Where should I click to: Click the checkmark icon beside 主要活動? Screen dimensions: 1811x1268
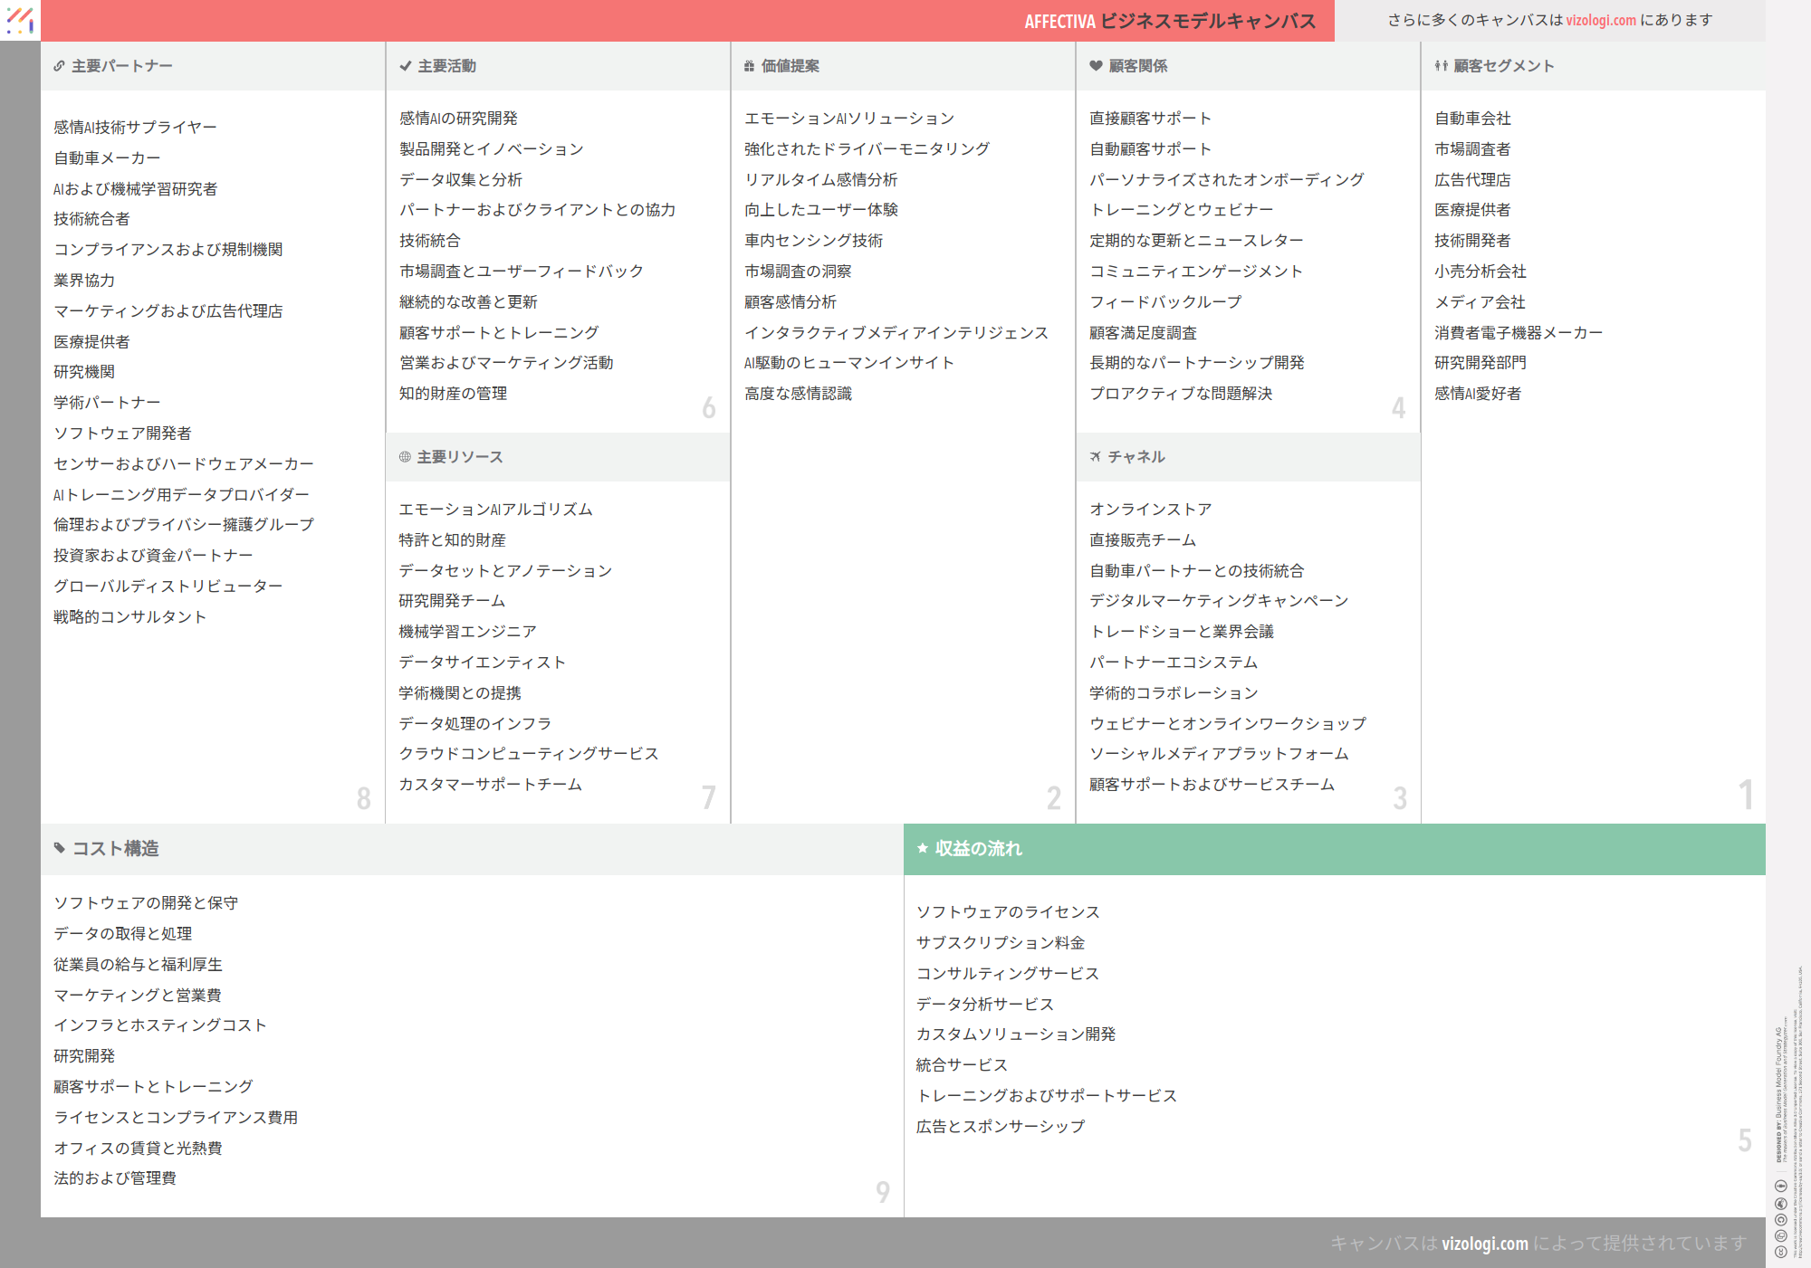point(405,66)
